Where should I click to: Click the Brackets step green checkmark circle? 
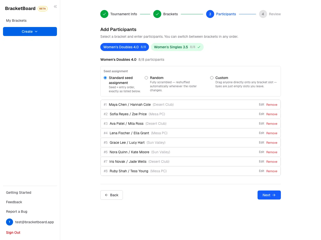point(157,14)
